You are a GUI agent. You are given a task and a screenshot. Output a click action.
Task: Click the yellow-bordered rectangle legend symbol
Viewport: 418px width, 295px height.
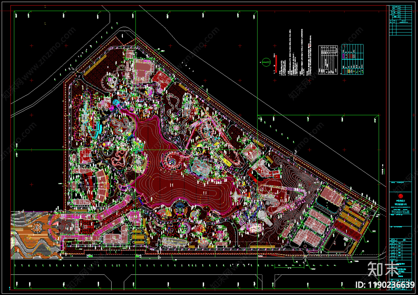[349, 71]
